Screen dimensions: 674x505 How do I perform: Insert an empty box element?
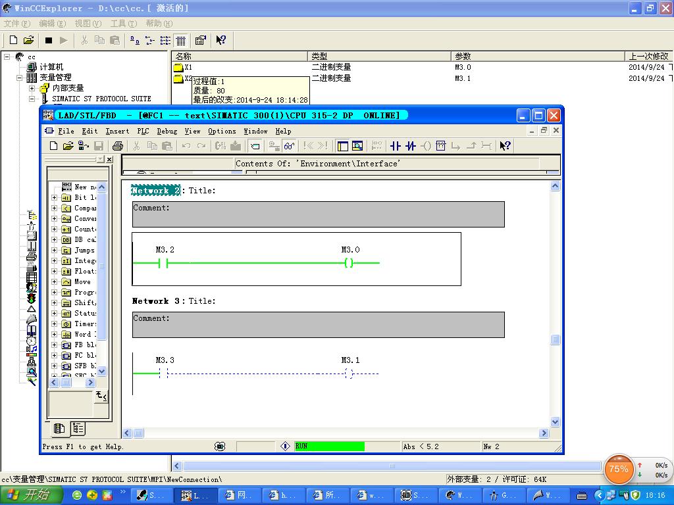440,146
